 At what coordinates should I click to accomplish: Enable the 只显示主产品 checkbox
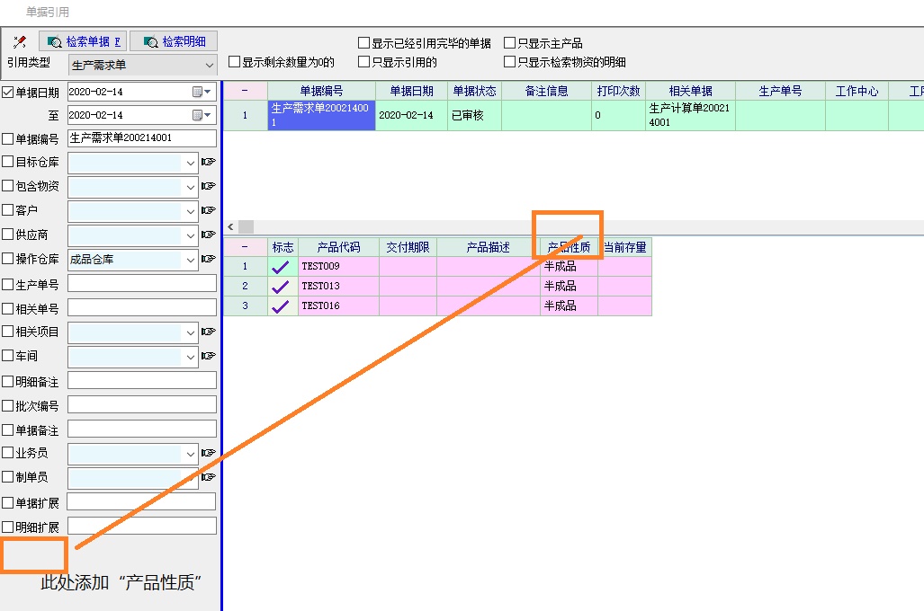point(510,43)
